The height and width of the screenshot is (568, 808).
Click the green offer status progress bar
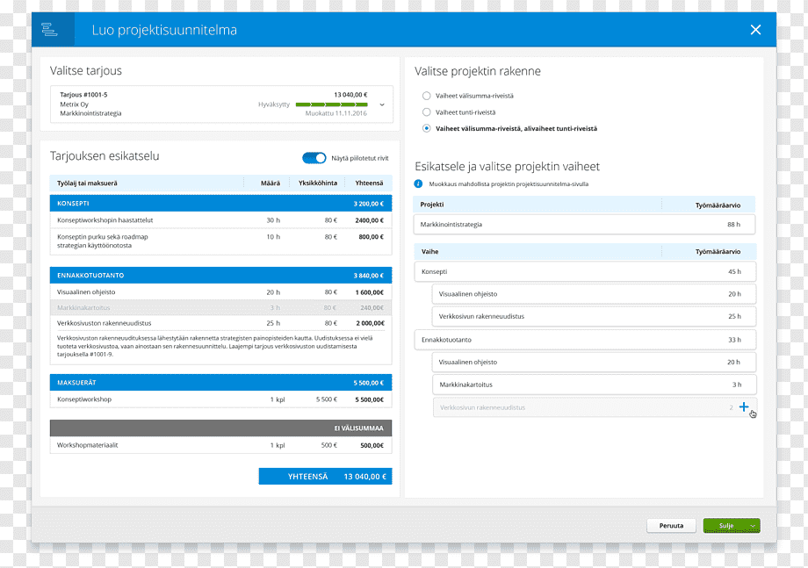pyautogui.click(x=331, y=104)
